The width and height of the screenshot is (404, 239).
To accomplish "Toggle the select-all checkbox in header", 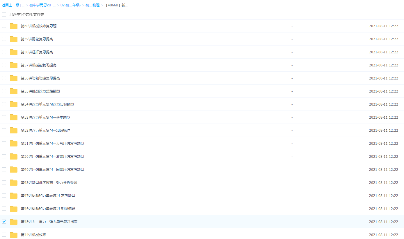I will tap(4, 15).
